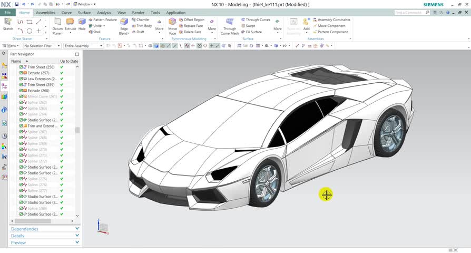This screenshot has height=253, width=471.
Task: Select the Draft command
Action: tap(138, 32)
